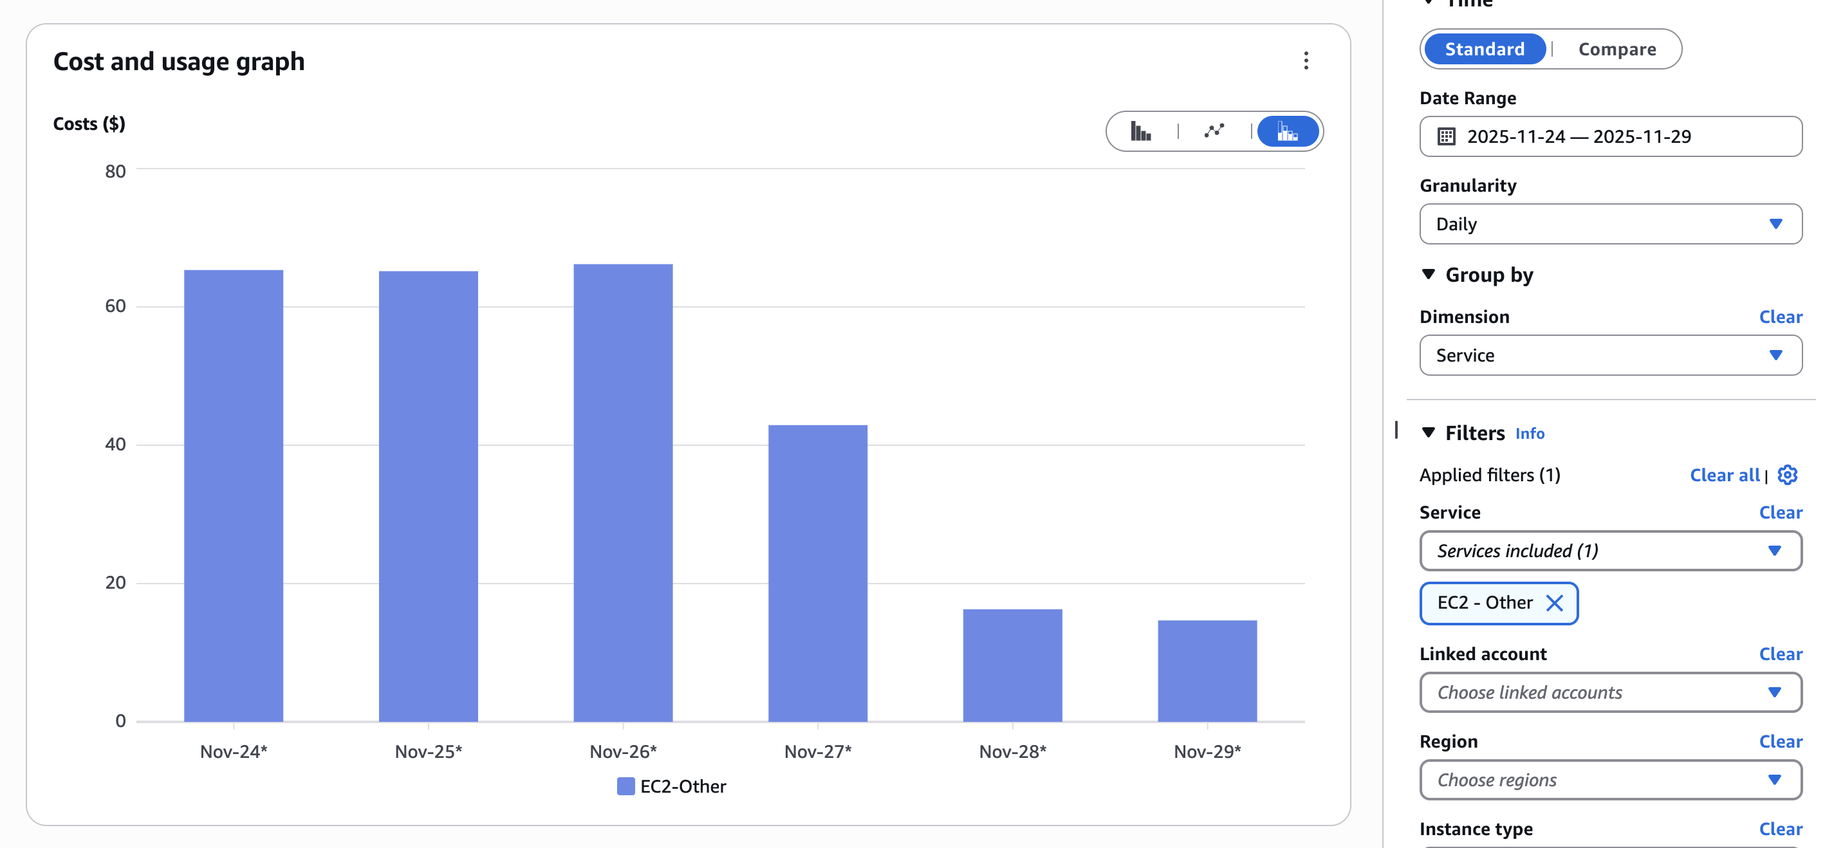
Task: Switch to the line chart view icon
Action: 1214,131
